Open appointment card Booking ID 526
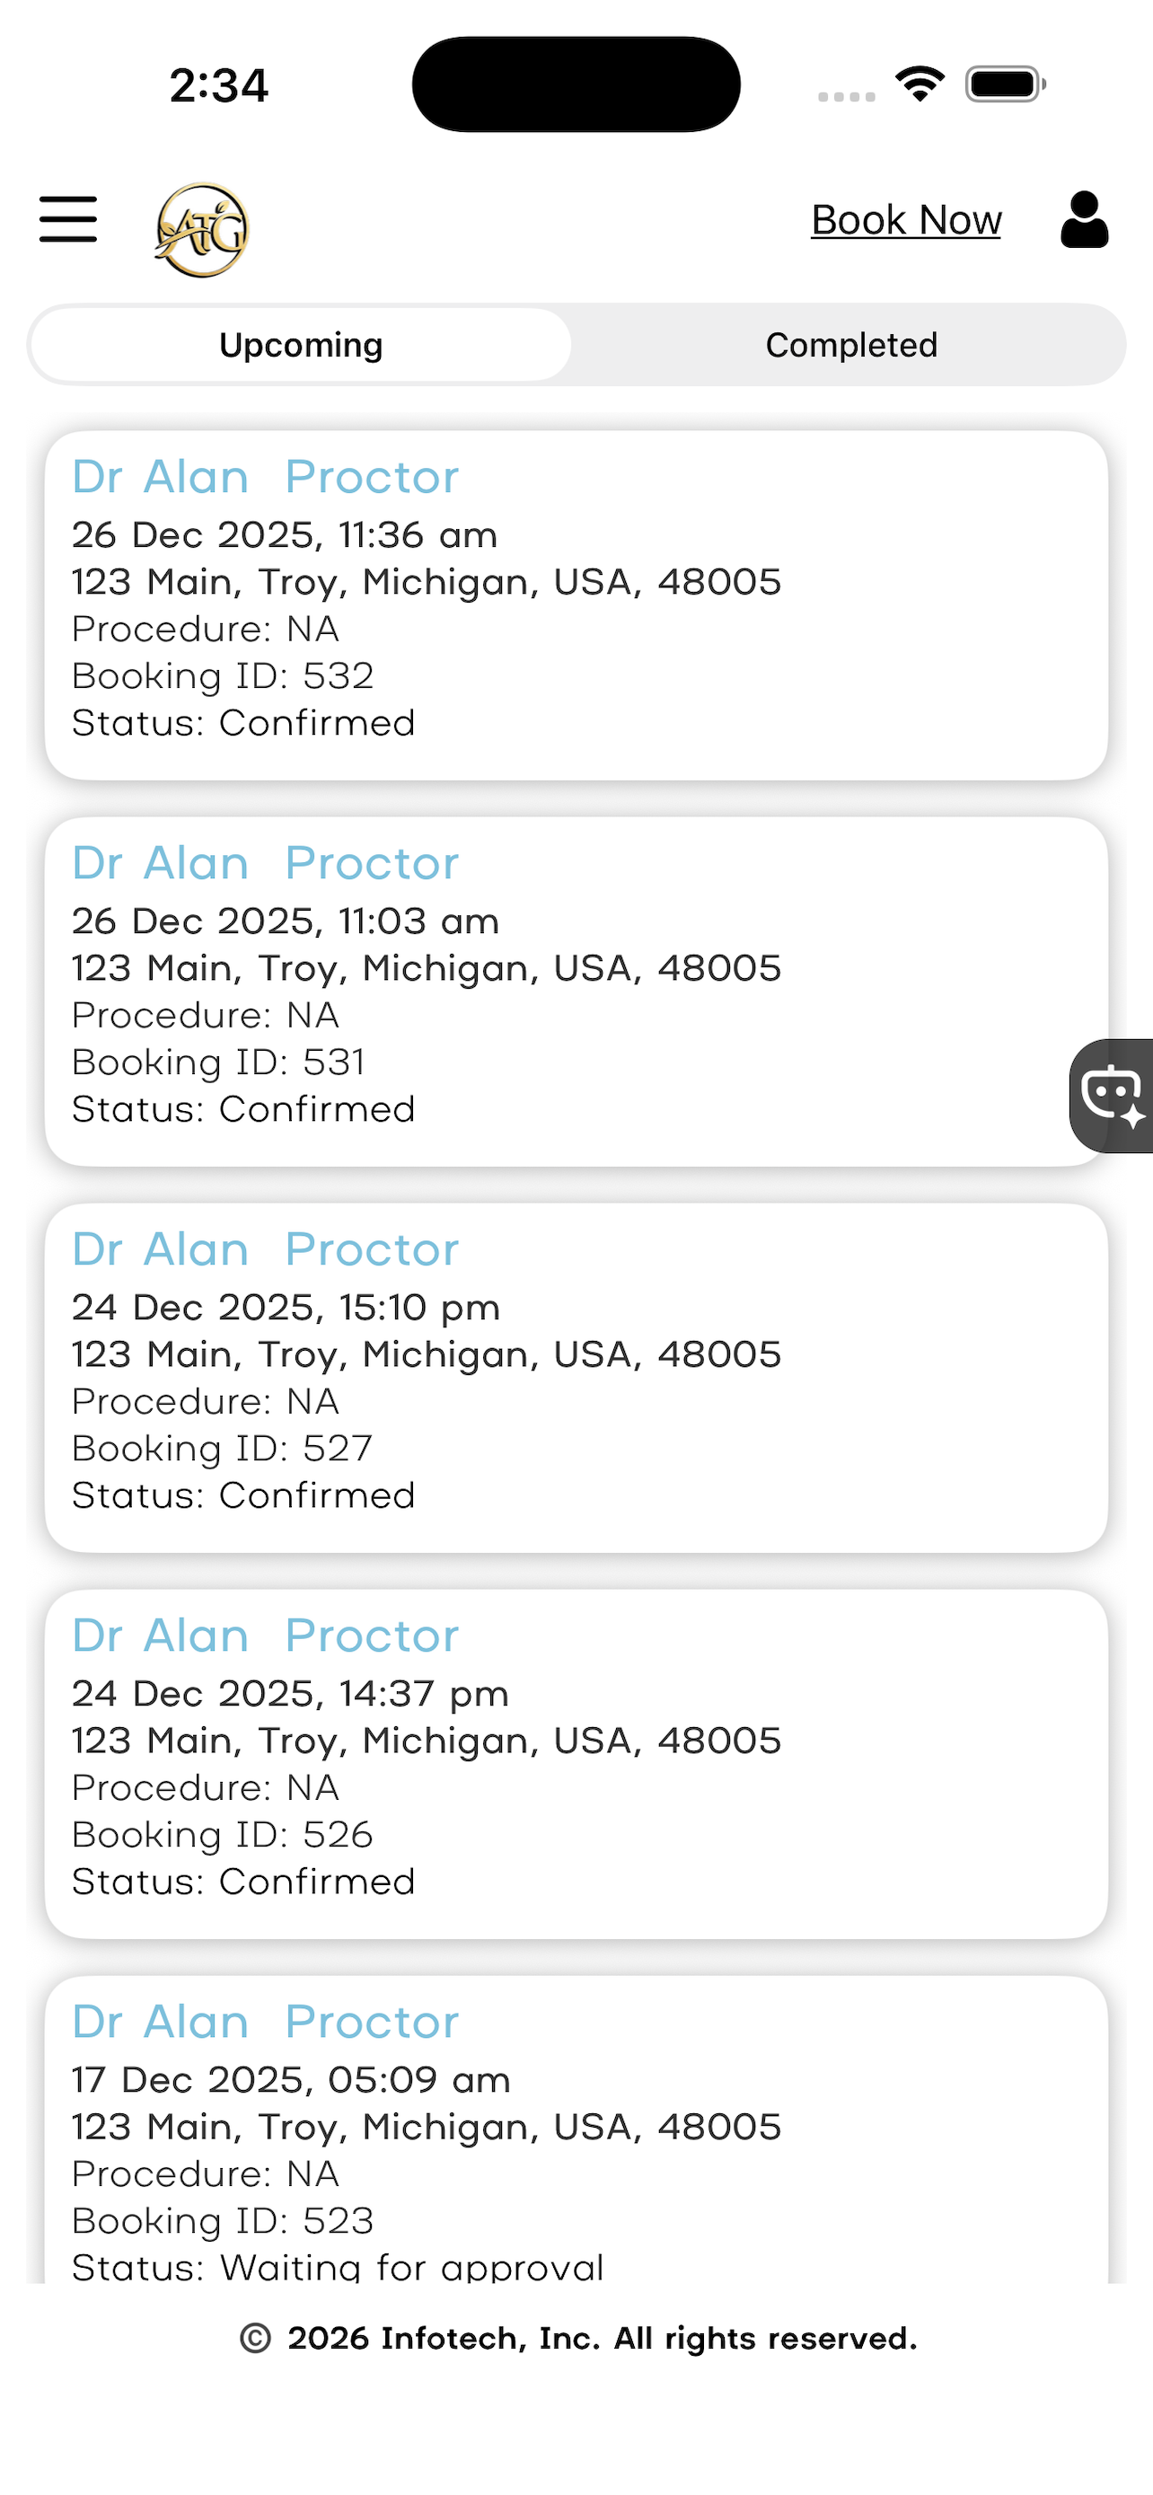This screenshot has height=2495, width=1153. [x=576, y=1764]
